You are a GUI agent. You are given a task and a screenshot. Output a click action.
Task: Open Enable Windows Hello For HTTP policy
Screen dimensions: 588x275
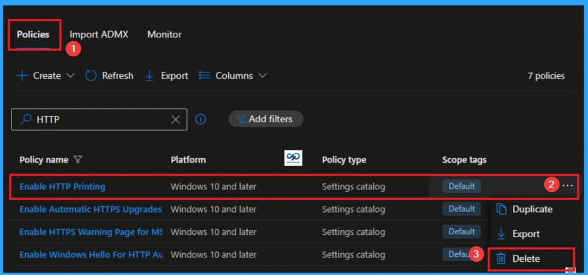91,255
